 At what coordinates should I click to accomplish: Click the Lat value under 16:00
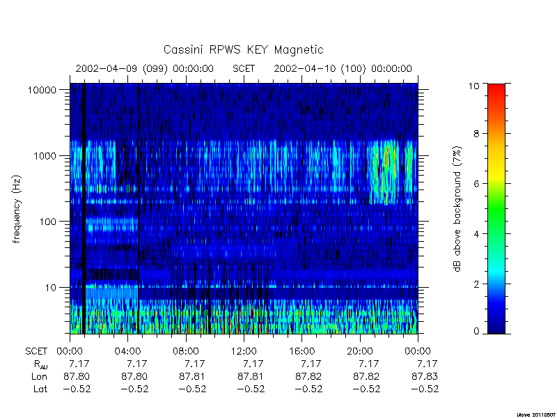click(308, 389)
